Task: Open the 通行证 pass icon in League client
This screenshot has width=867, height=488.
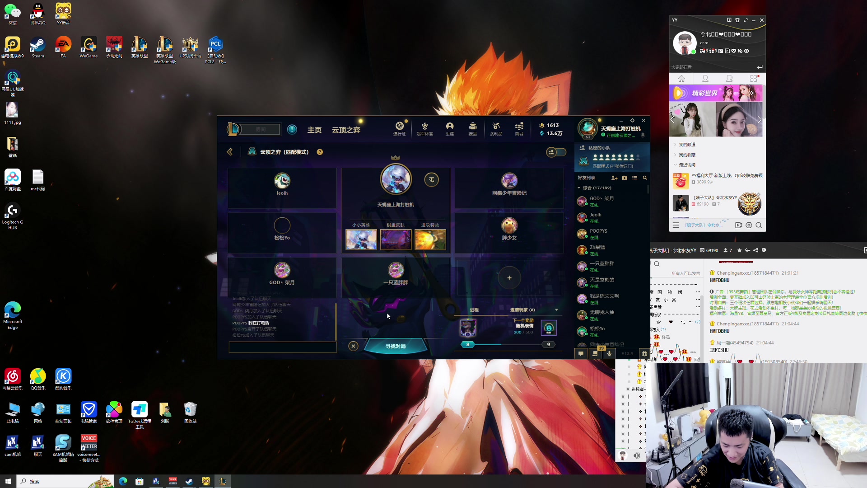Action: click(x=399, y=128)
